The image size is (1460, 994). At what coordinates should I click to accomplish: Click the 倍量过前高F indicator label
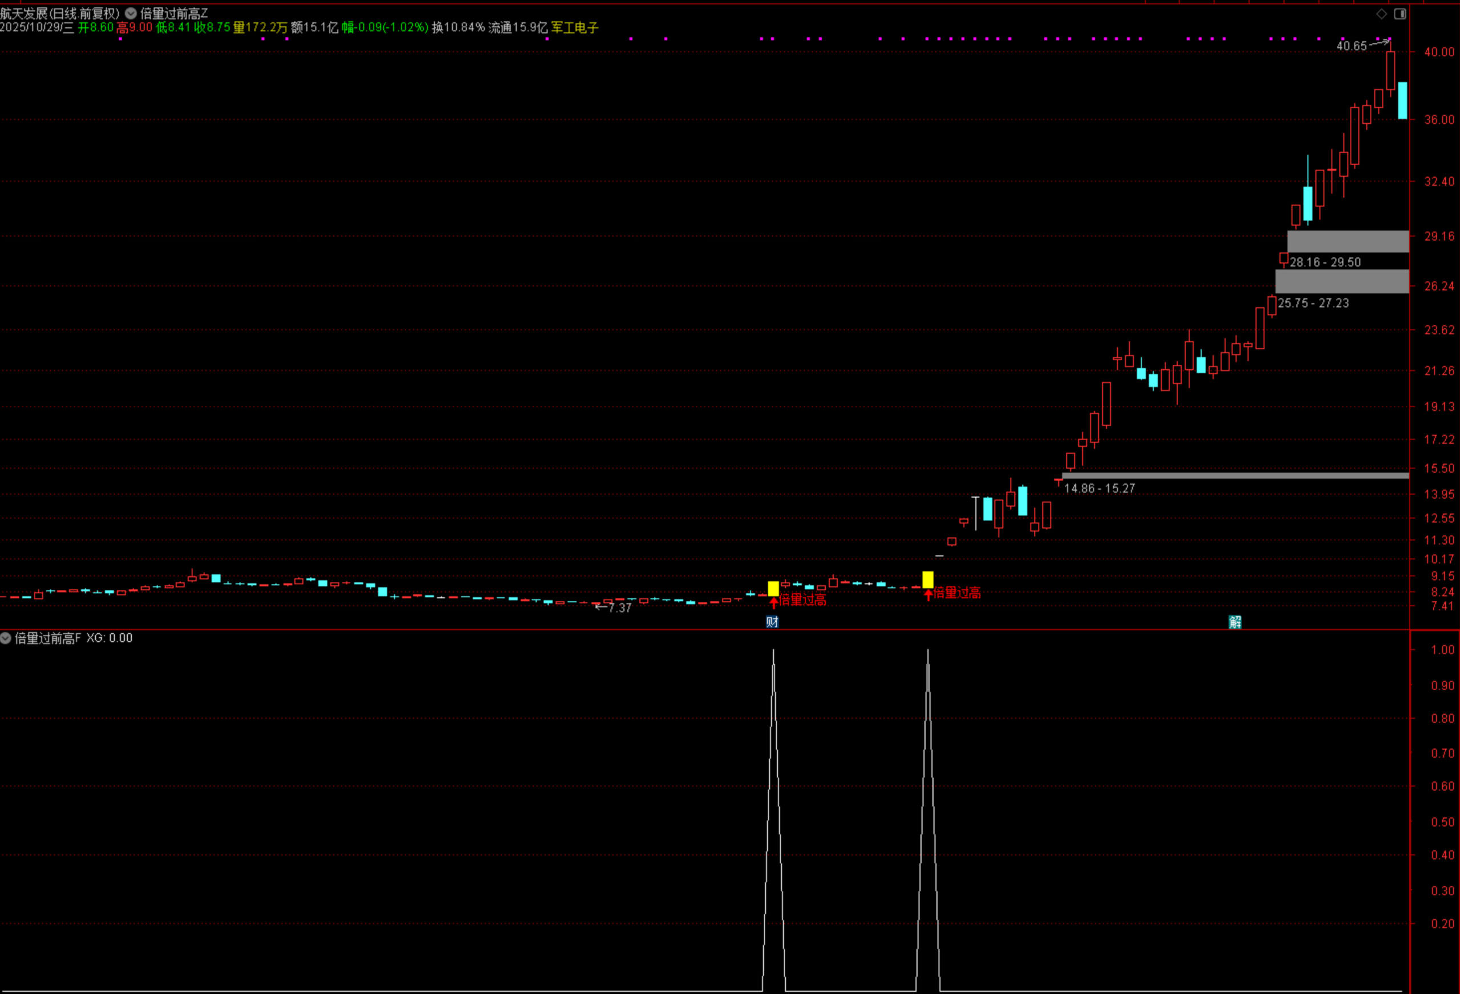point(48,638)
